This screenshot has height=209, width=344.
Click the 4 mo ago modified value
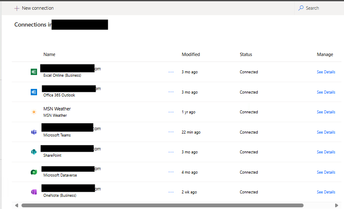[189, 172]
